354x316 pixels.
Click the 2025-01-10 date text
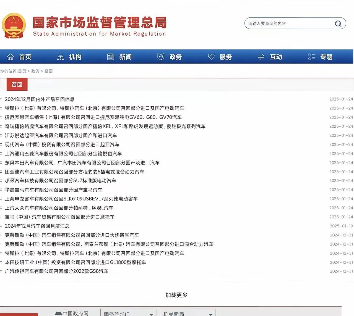pos(341,226)
